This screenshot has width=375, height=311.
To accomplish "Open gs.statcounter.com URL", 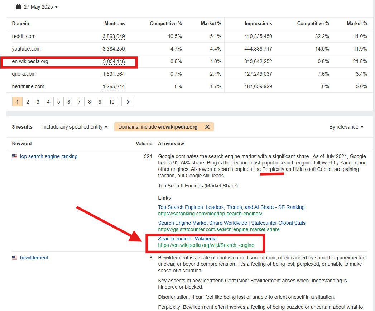I will tap(218, 229).
